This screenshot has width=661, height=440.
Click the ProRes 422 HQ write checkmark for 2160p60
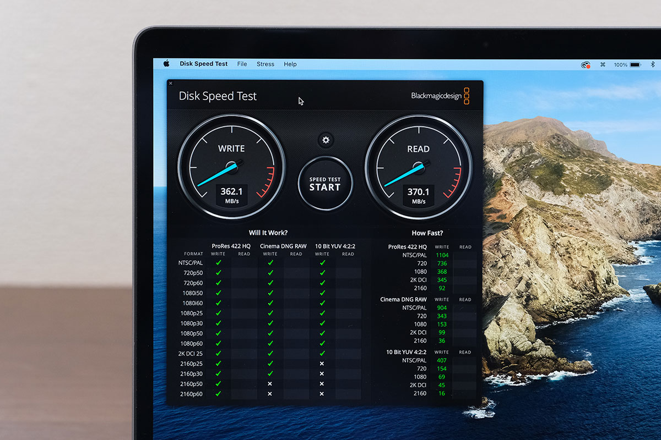[x=218, y=394]
